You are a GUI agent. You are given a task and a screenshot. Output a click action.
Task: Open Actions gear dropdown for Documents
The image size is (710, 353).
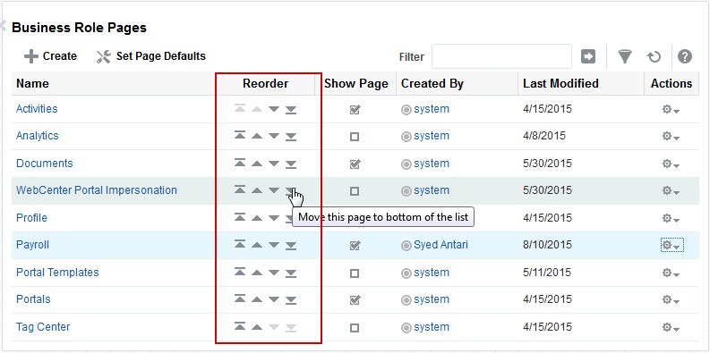(x=672, y=164)
